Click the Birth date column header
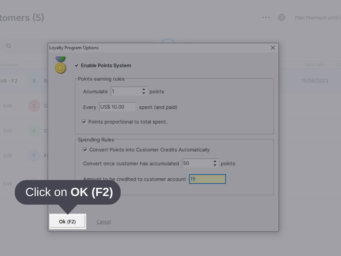341x256 pixels. (x=314, y=64)
